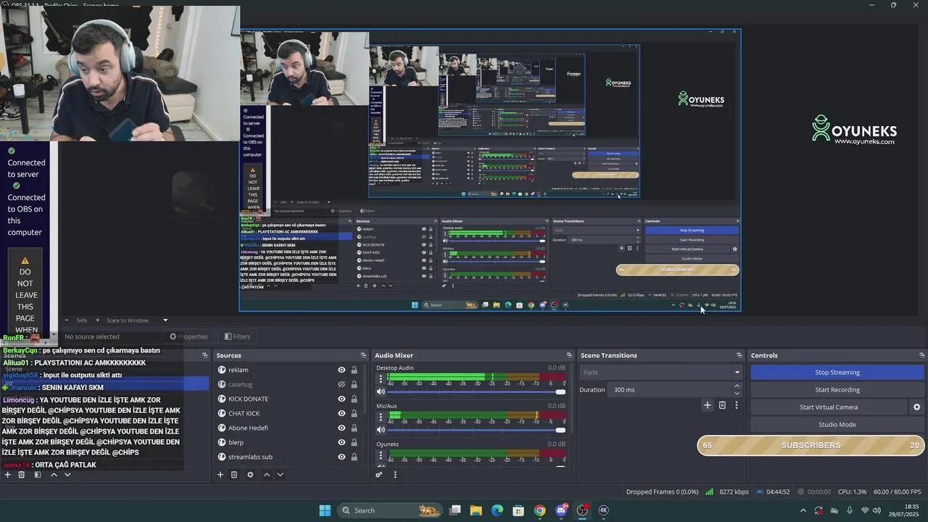Remove scene with Scenes trash icon
928x522 pixels.
pyautogui.click(x=21, y=475)
